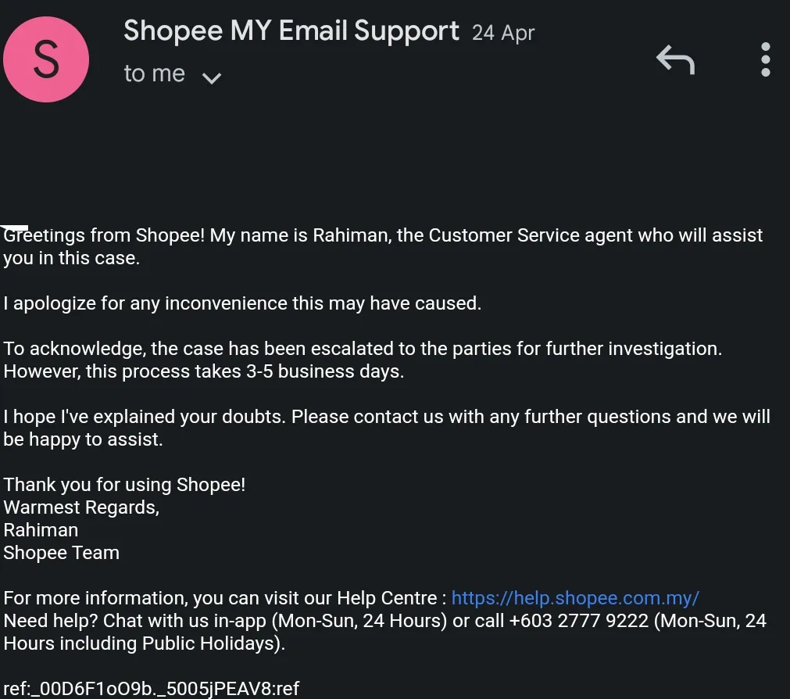Click "For more information" Help Centre text
The image size is (790, 699).
coord(225,597)
